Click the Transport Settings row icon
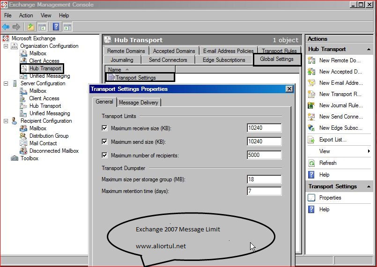The width and height of the screenshot is (377, 267). pos(111,77)
